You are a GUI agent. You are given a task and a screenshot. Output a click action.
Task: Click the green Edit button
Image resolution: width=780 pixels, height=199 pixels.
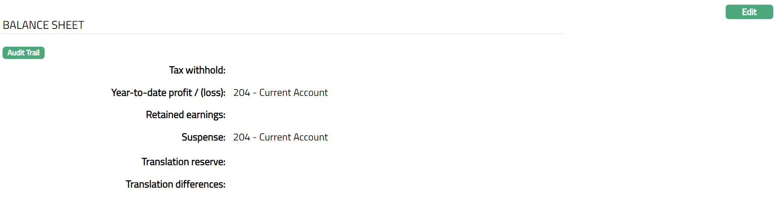coord(749,12)
